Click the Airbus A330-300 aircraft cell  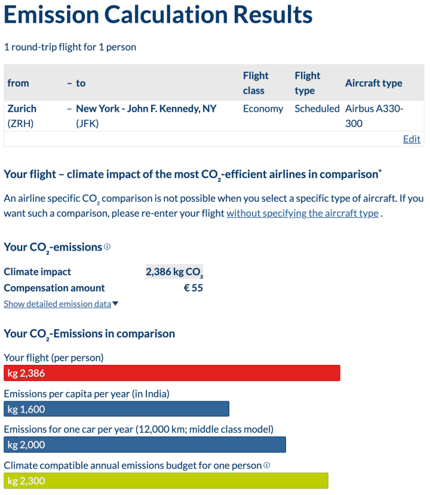pos(374,116)
